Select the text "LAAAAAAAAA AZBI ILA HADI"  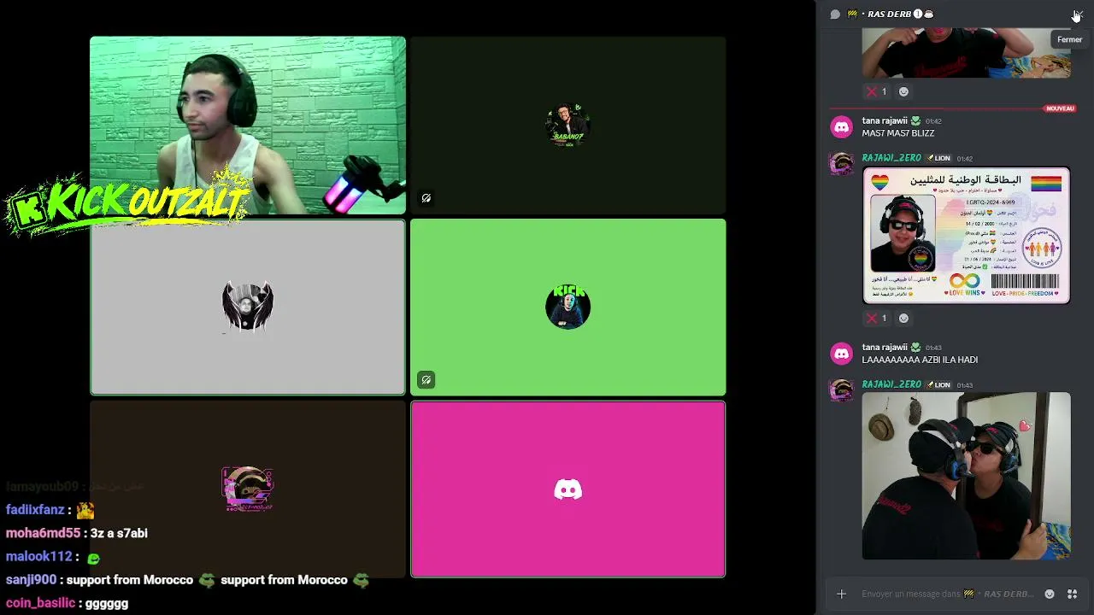point(920,360)
